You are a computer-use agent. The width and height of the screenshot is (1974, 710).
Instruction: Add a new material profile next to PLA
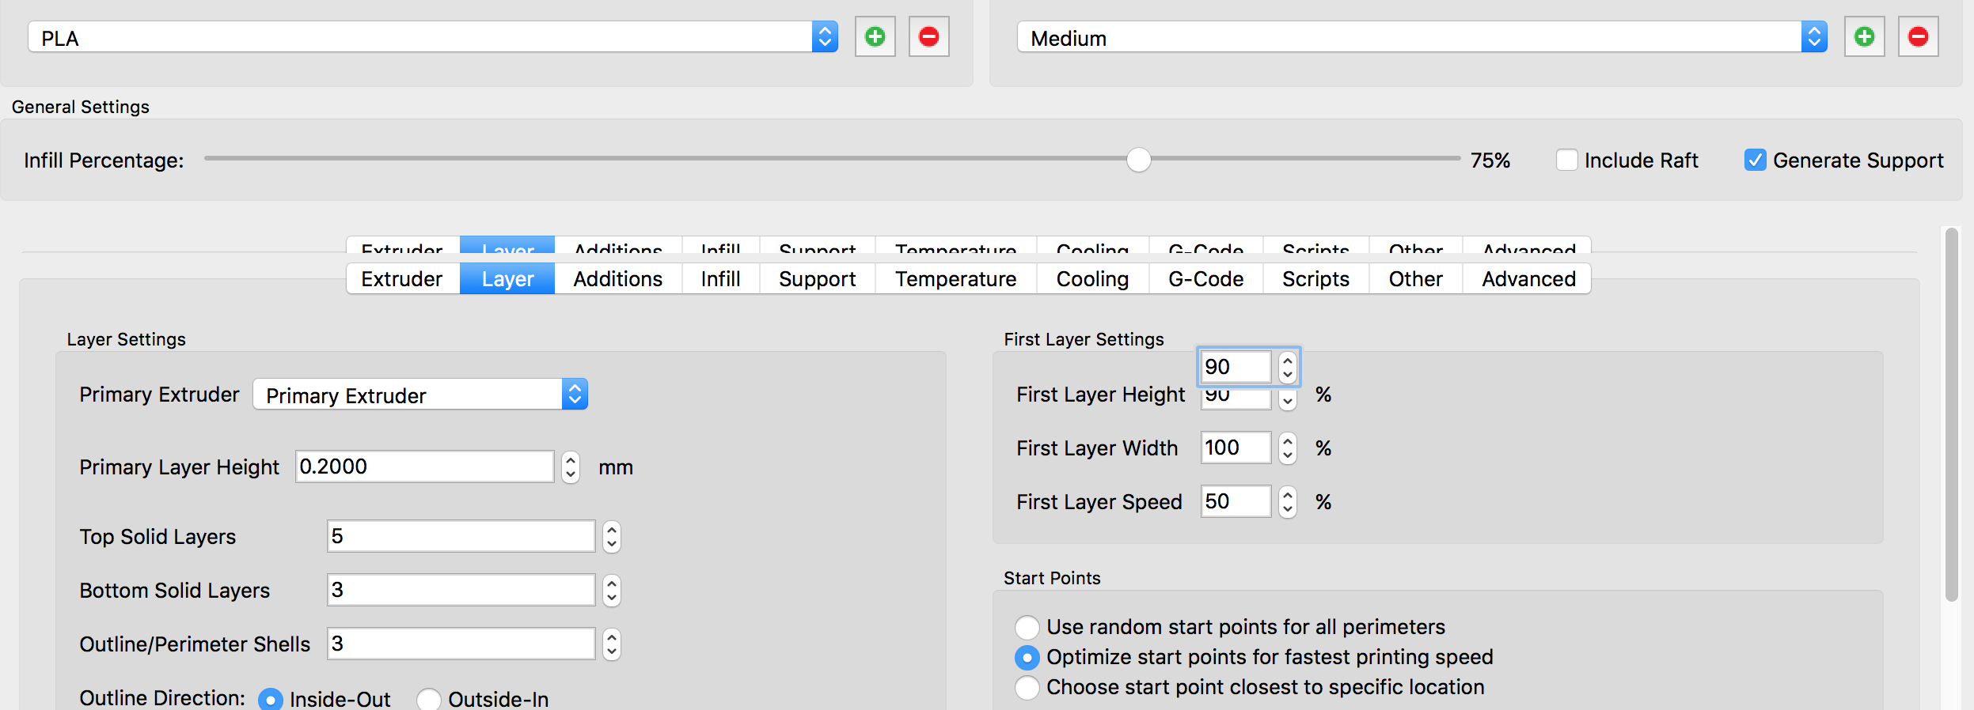(x=875, y=36)
